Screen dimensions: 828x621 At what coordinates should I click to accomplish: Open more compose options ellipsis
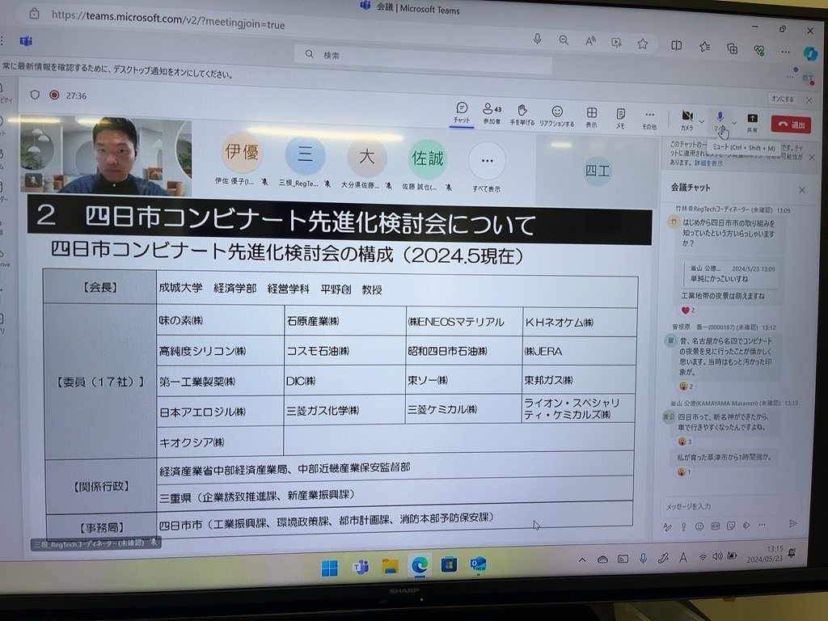coord(762,524)
